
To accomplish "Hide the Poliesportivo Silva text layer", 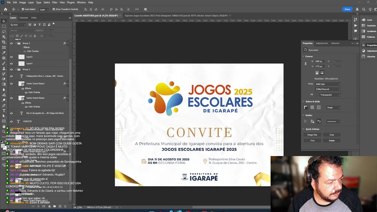I will coord(11,76).
